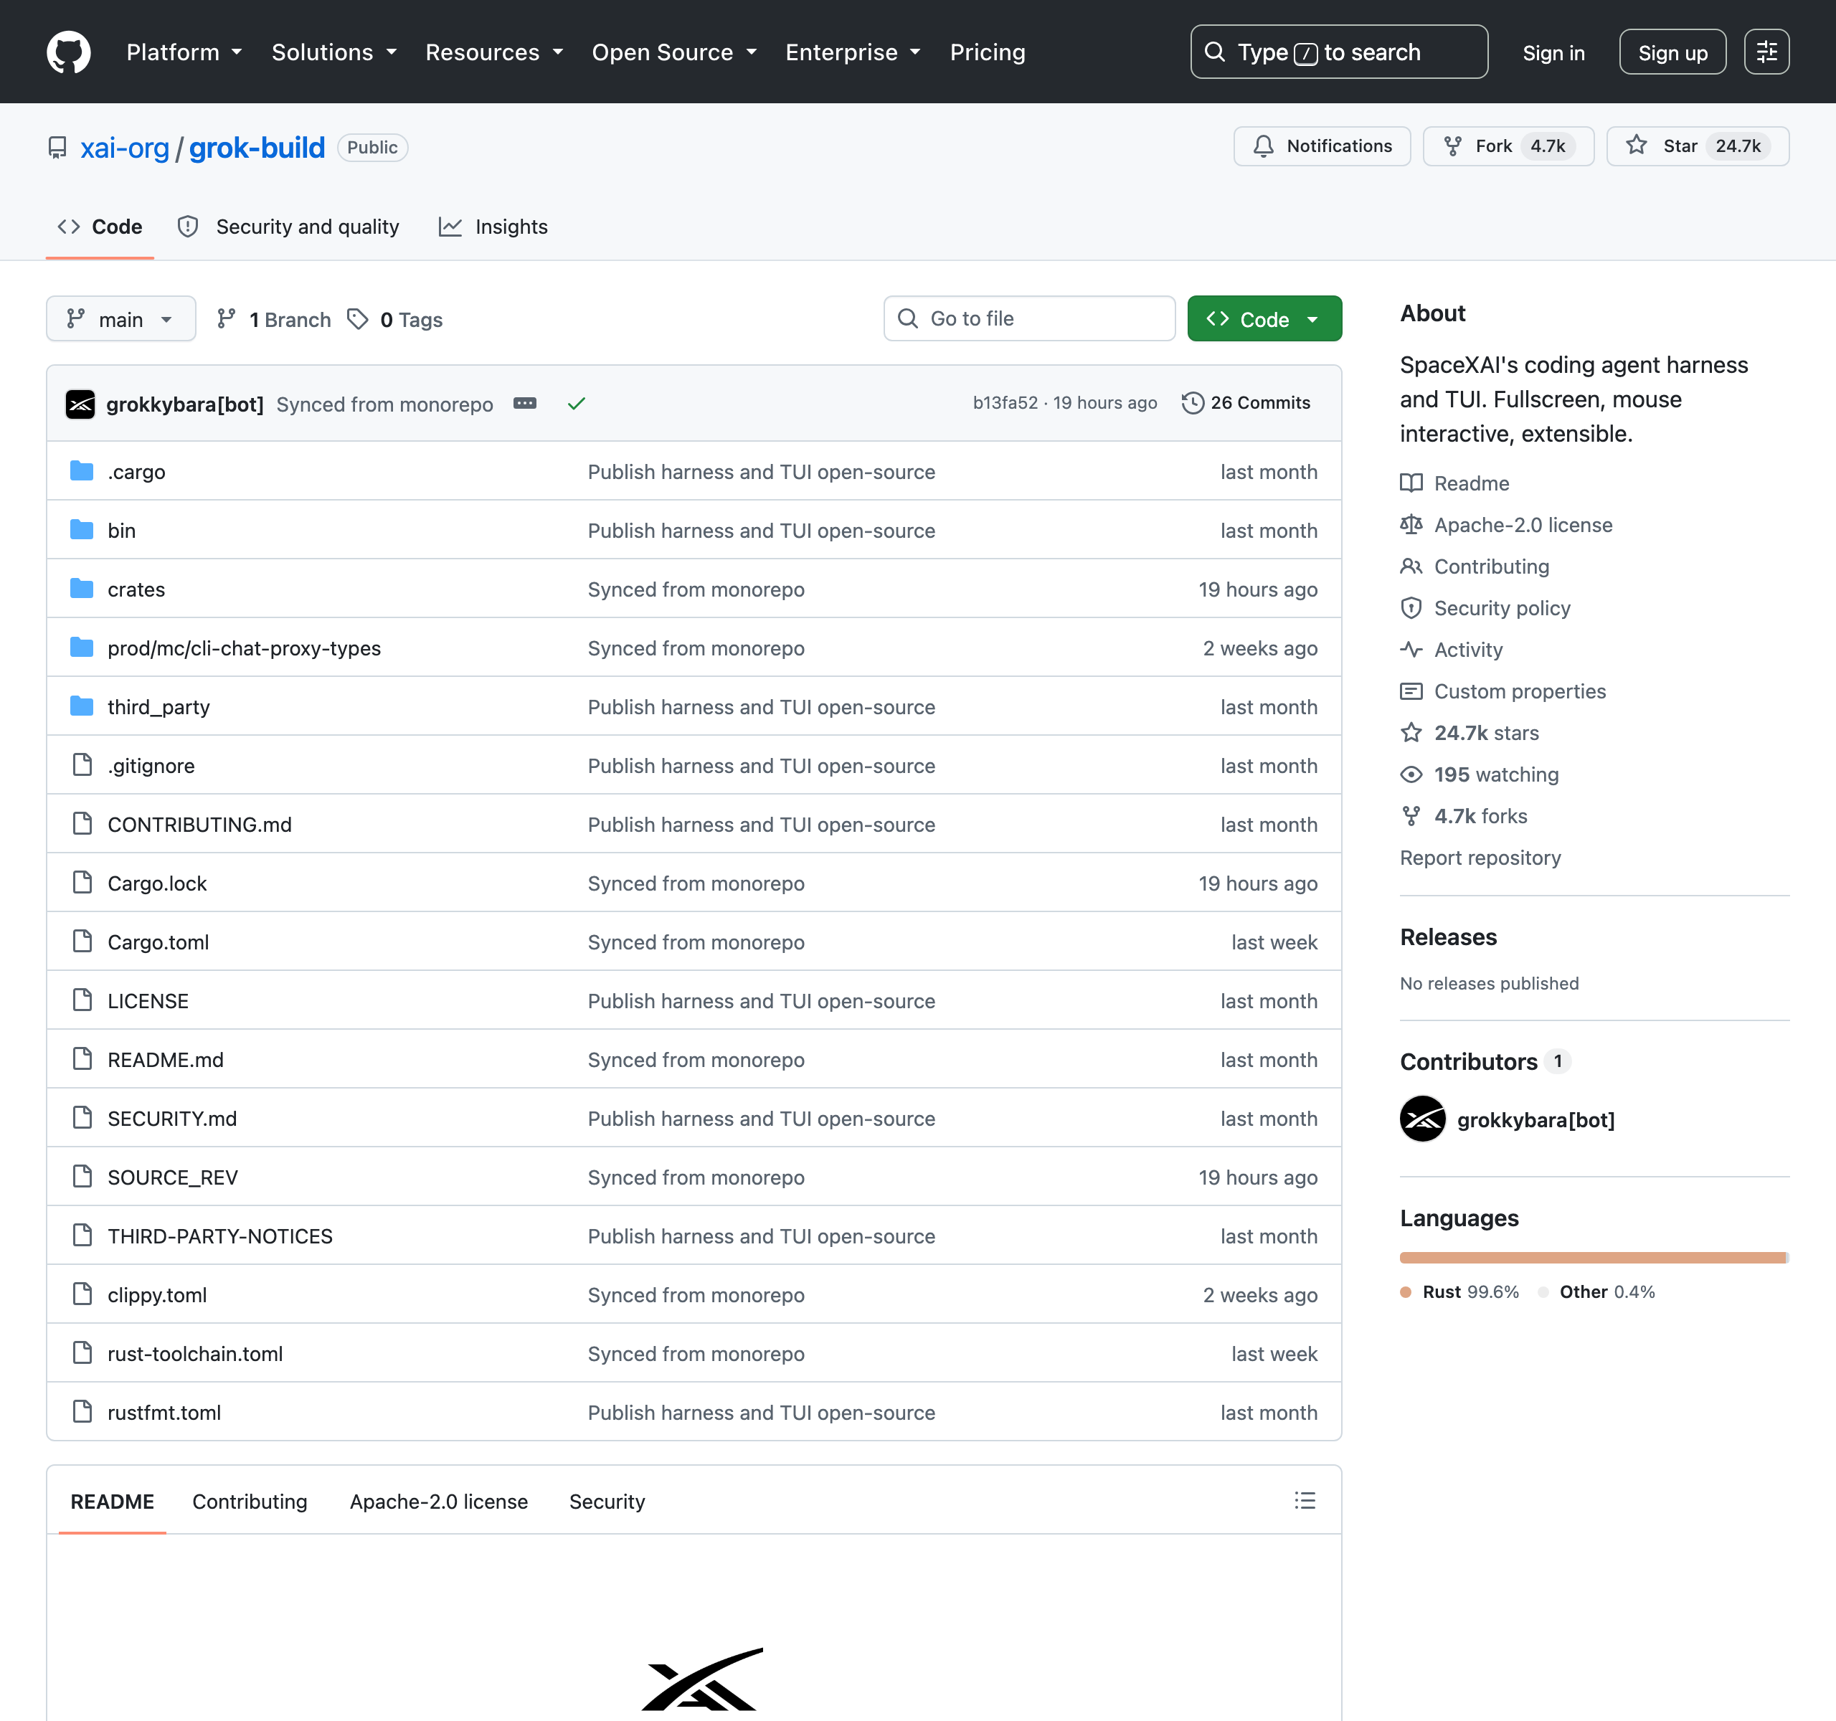Viewport: 1836px width, 1721px height.
Task: Expand the Solutions menu
Action: click(333, 52)
